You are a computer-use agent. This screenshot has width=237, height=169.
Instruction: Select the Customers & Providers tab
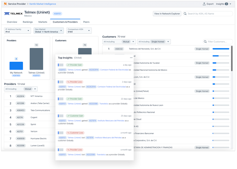[65, 22]
